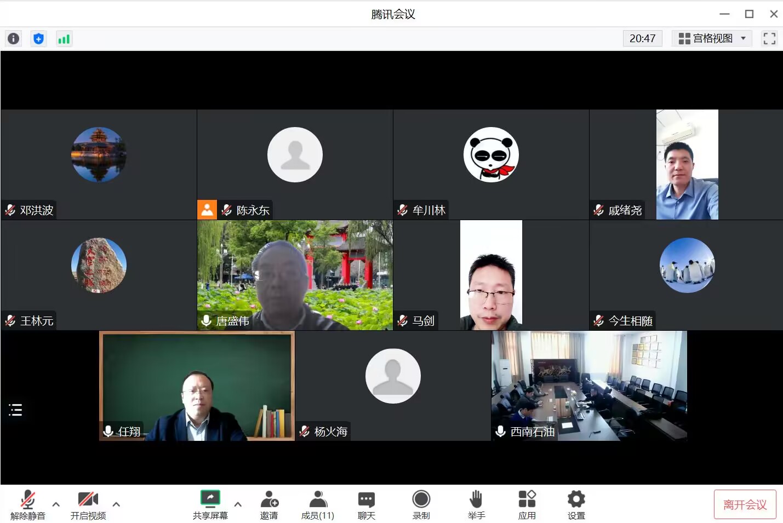The image size is (783, 523).
Task: Click the muted mic icon beside 杨火海
Action: coord(305,432)
